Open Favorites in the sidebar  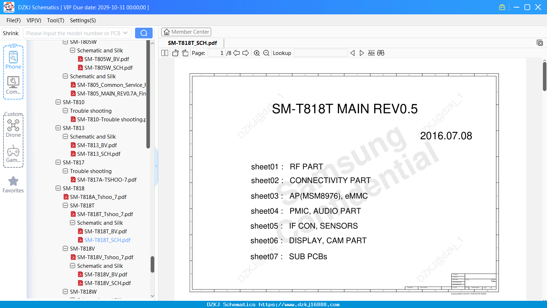13,185
